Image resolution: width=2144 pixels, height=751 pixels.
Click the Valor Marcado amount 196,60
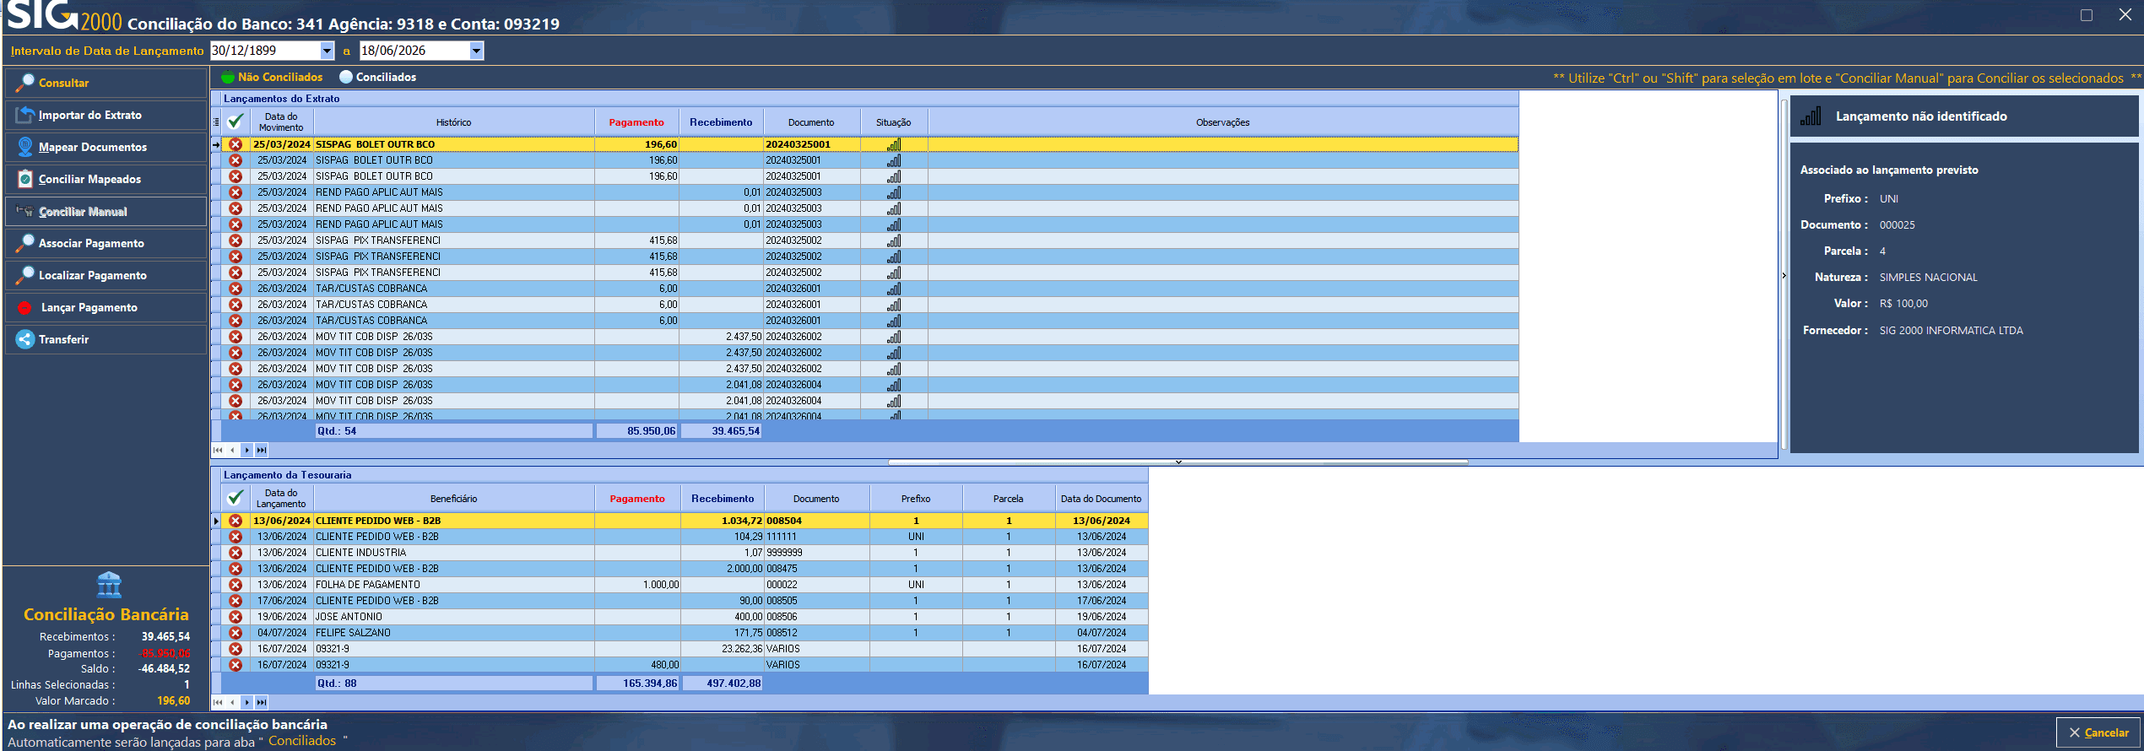click(x=173, y=700)
